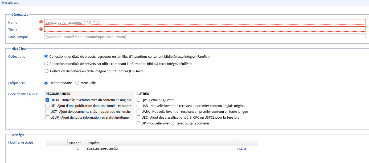
Task: Choose Hebdomadaire frequency
Action: 46,83
